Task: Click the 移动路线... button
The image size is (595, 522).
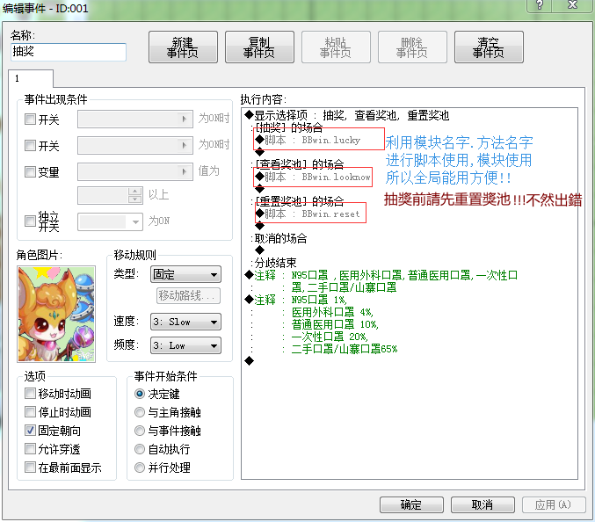Action: (x=188, y=296)
